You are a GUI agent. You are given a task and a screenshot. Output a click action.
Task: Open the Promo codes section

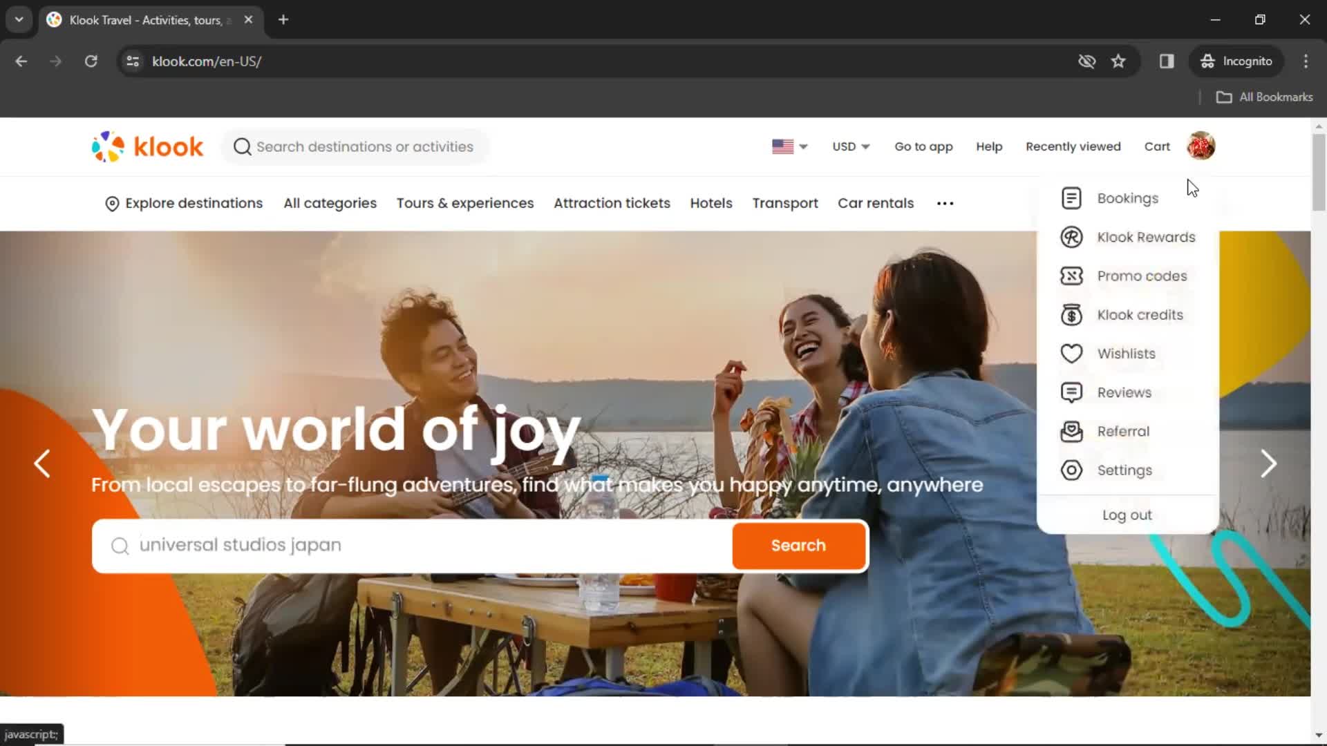click(x=1142, y=275)
